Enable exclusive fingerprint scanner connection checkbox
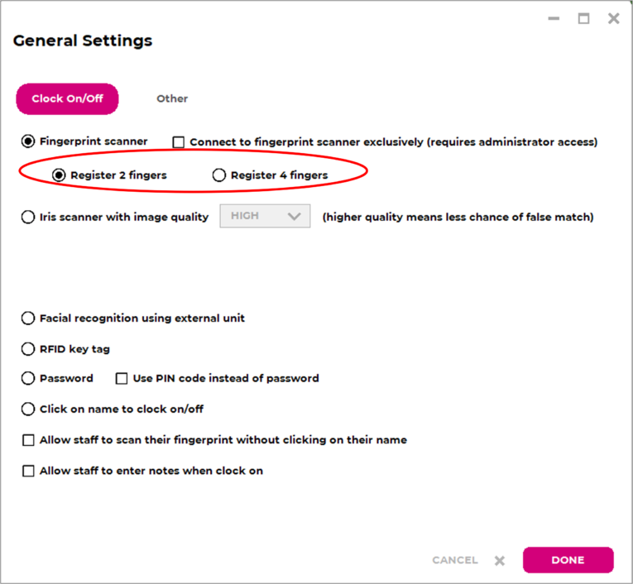The height and width of the screenshot is (584, 633). (179, 142)
